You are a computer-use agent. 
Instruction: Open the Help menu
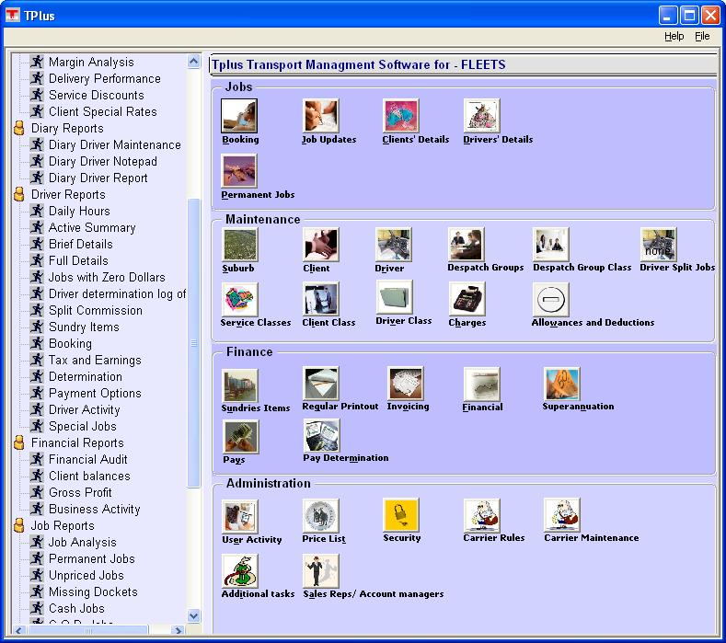pyautogui.click(x=674, y=36)
